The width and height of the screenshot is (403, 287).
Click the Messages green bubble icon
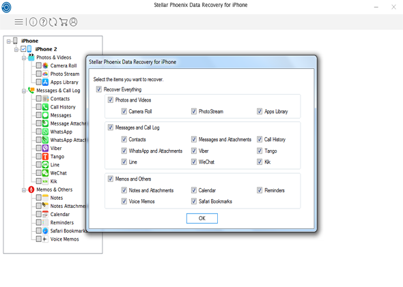click(x=45, y=115)
